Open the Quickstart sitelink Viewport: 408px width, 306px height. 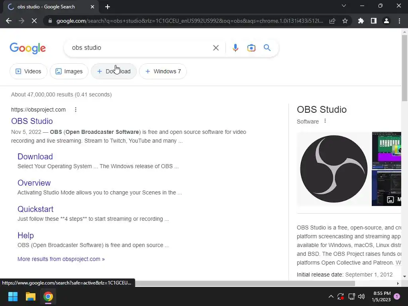pyautogui.click(x=35, y=209)
